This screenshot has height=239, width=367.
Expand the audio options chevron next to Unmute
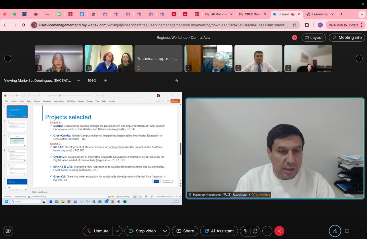pos(117,231)
